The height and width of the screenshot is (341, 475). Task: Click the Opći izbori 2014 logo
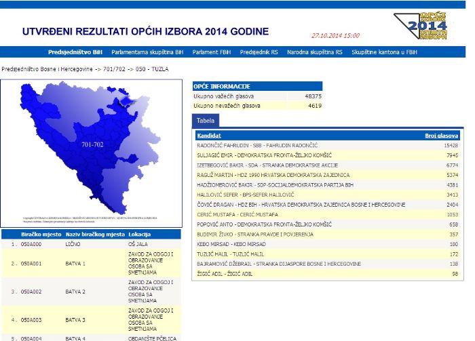[x=421, y=26]
